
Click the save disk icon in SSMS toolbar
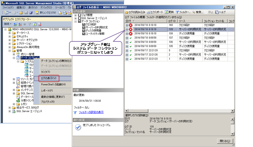(26, 13)
